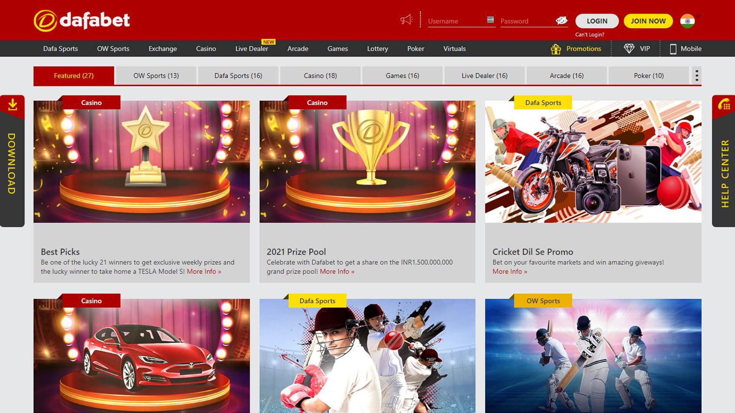The height and width of the screenshot is (413, 735).
Task: Click the Best Picks title
Action: point(60,252)
